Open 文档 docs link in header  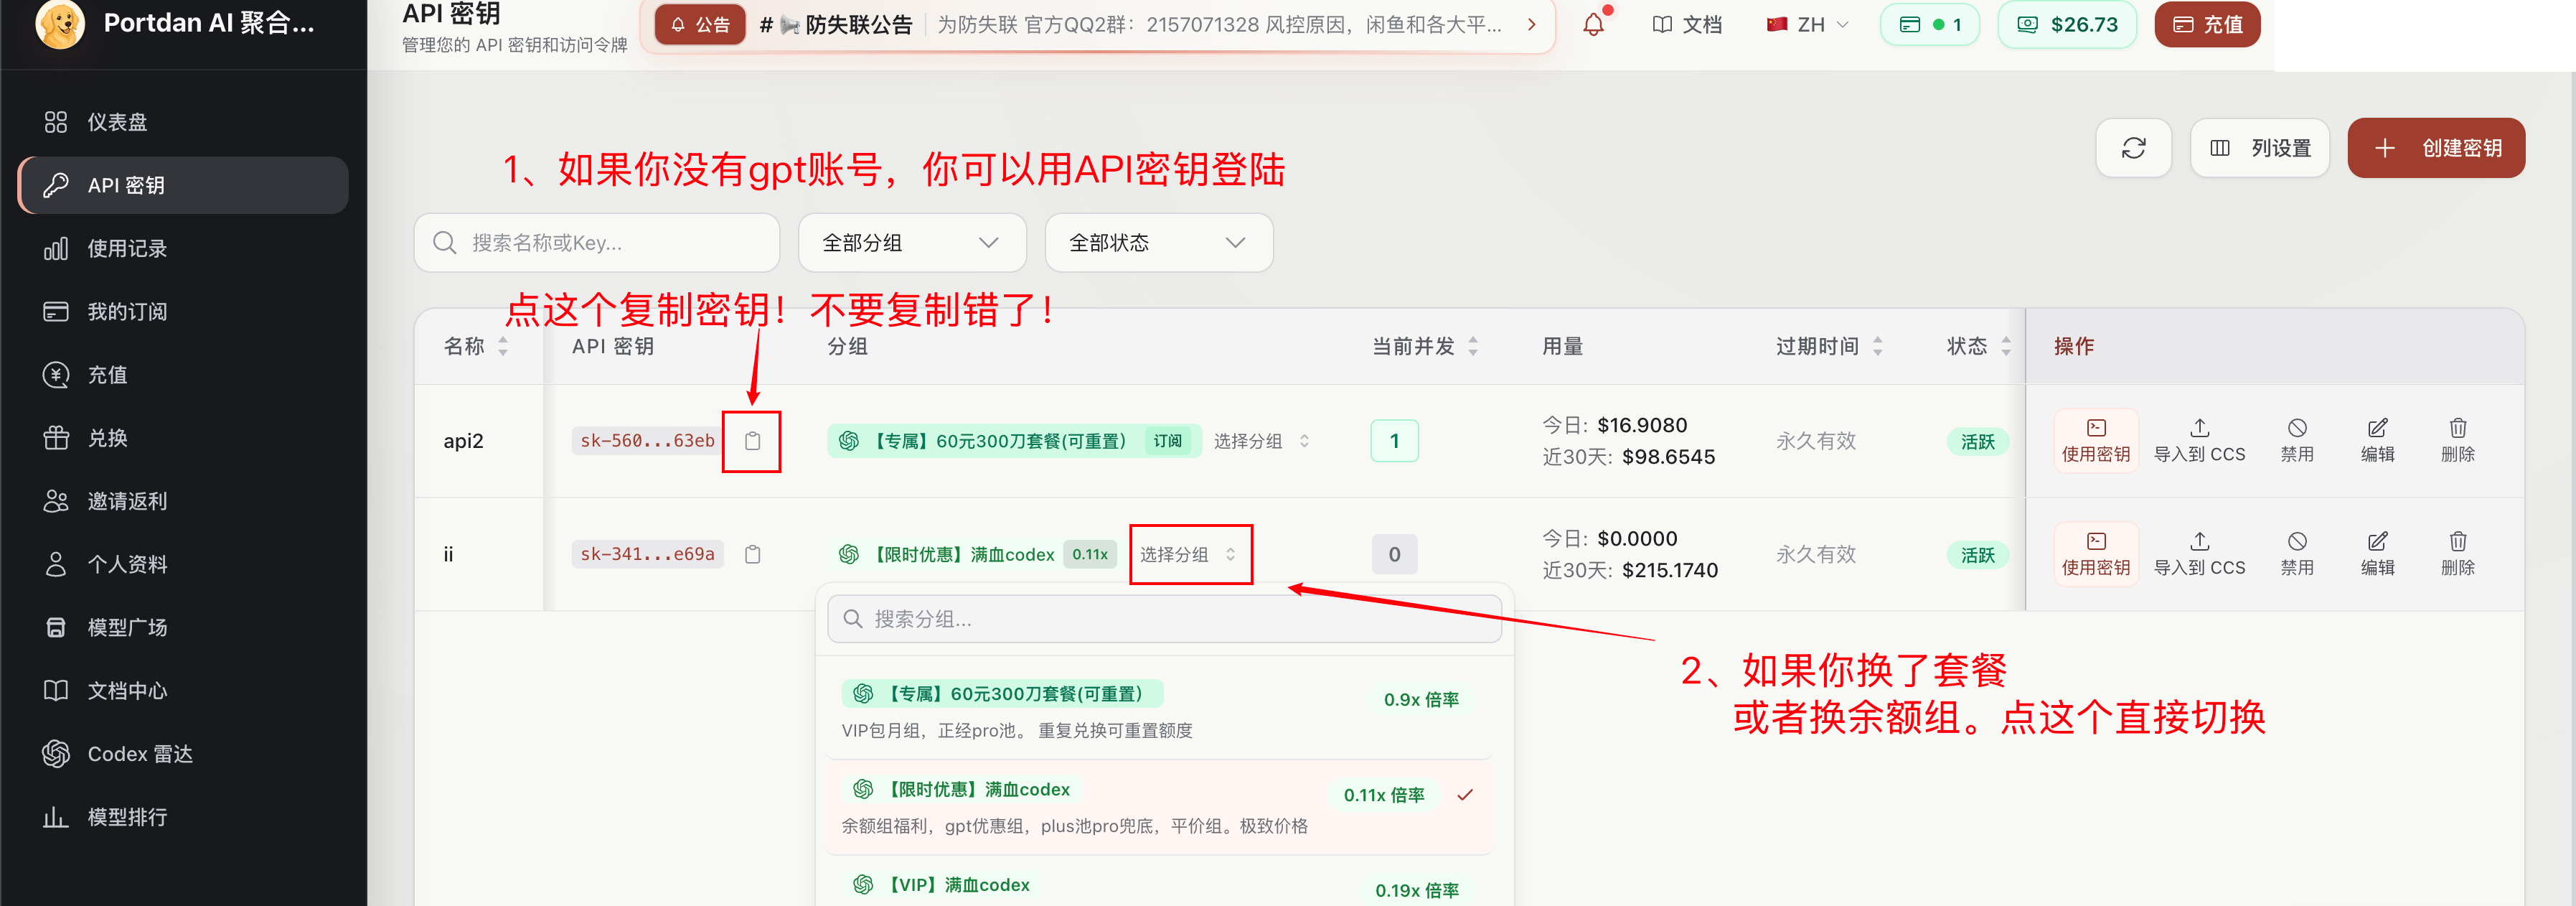click(1687, 24)
